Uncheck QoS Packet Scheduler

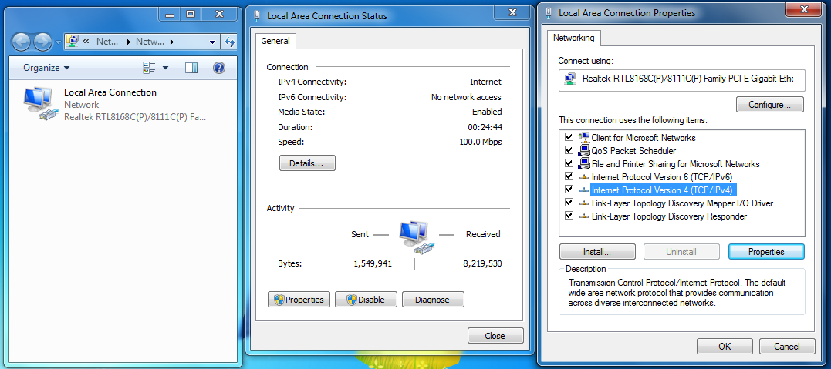coord(569,150)
